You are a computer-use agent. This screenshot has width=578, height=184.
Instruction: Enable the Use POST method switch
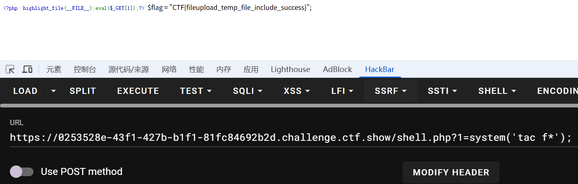pyautogui.click(x=22, y=172)
